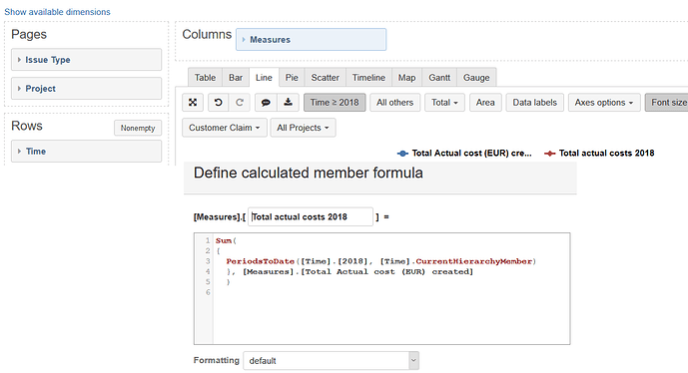688x373 pixels.
Task: Switch to the Scatter tab
Action: pyautogui.click(x=326, y=78)
